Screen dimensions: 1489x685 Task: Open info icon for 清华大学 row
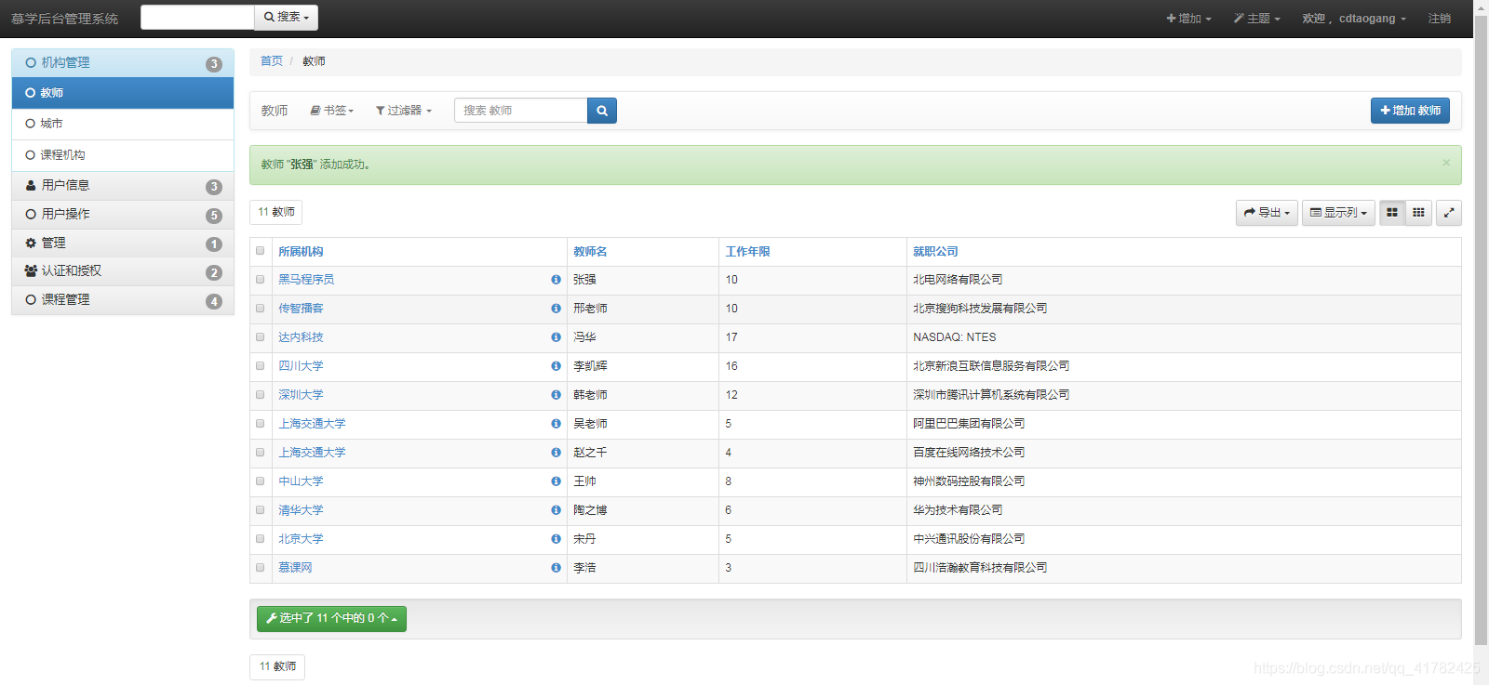[556, 510]
